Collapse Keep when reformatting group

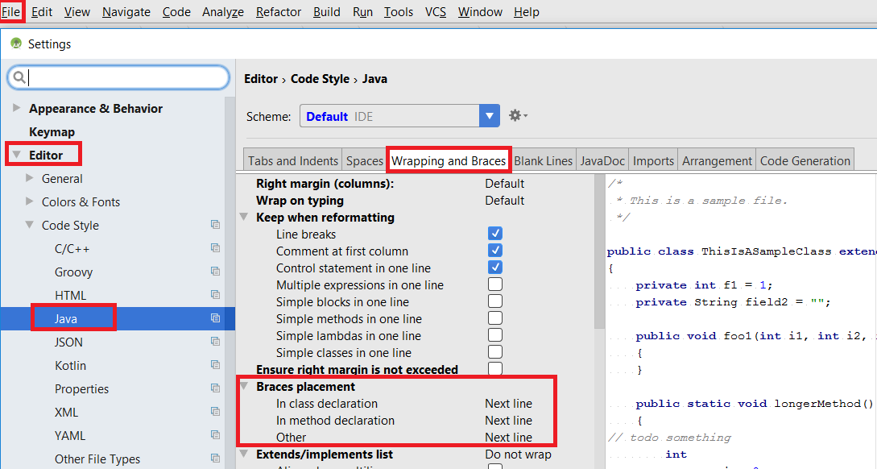click(x=244, y=217)
